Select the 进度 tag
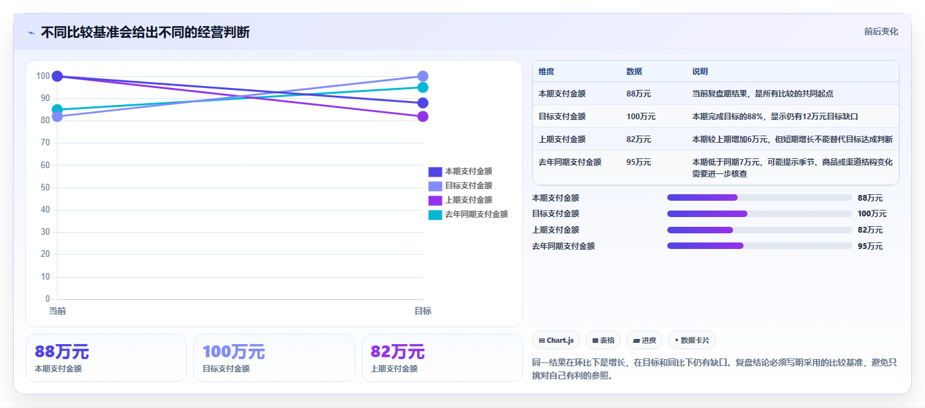 (644, 340)
